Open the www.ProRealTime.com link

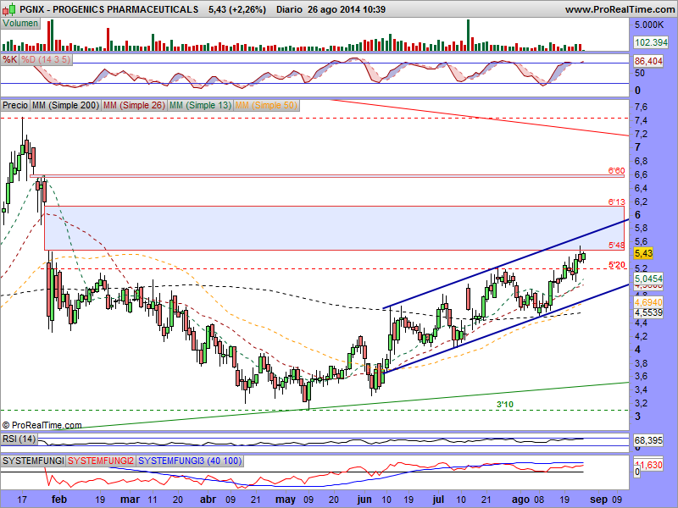(621, 9)
